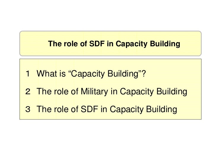216x167 pixels.
Task: Select the third item about SDF role
Action: coord(107,109)
